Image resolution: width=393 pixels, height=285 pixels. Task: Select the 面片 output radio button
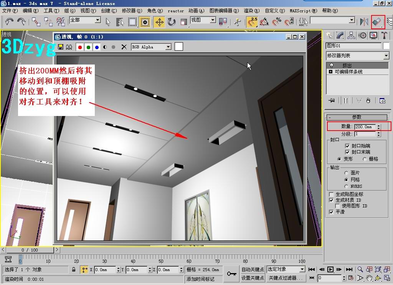point(346,173)
